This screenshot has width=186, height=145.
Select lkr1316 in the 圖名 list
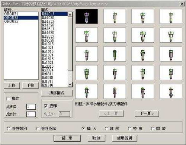pos(55,51)
